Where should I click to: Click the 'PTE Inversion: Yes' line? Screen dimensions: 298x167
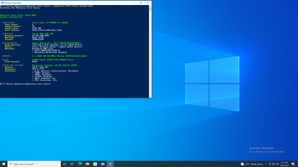coord(44,80)
